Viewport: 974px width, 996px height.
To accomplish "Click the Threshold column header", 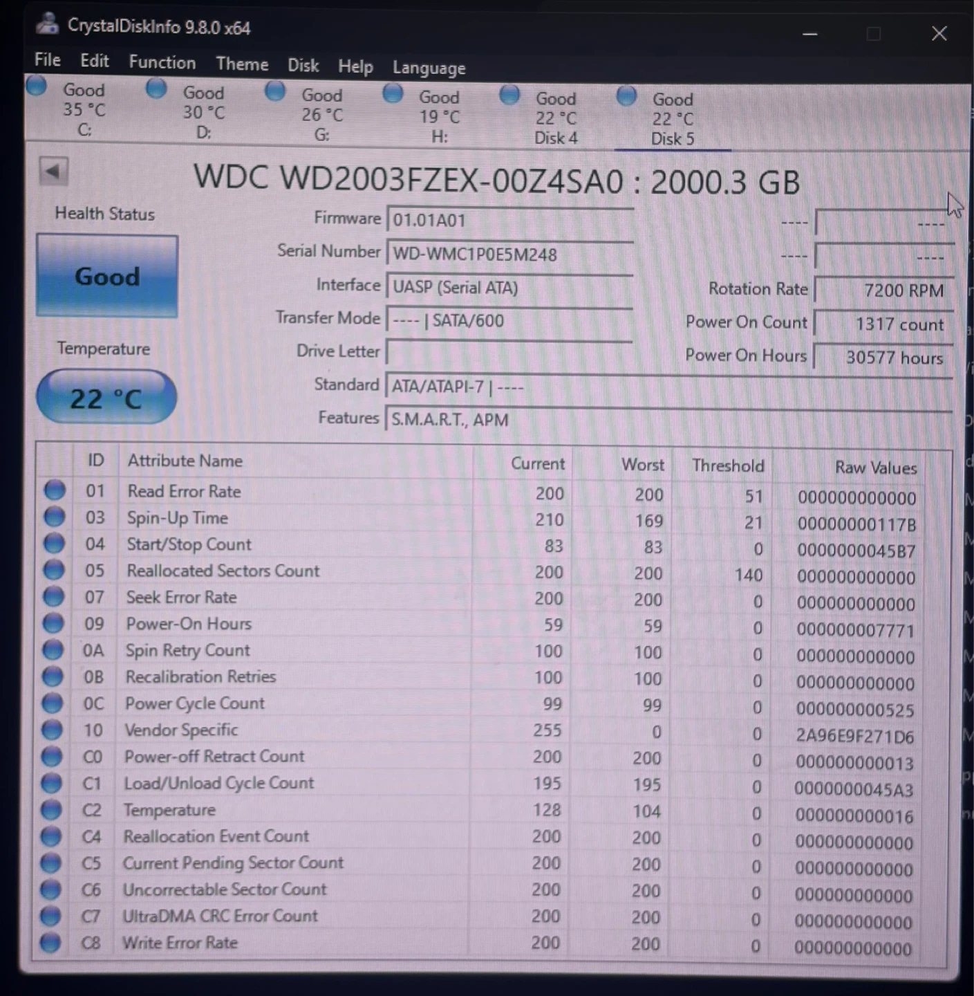I will pyautogui.click(x=728, y=465).
